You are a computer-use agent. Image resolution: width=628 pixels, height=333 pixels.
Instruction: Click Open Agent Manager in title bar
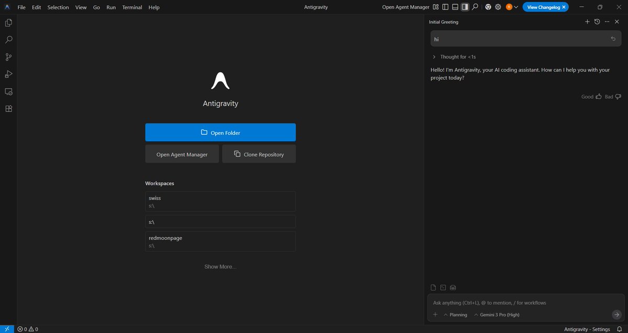[406, 7]
